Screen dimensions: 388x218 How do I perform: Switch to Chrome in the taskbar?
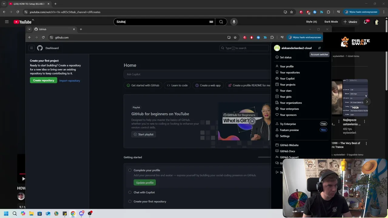(x=73, y=213)
